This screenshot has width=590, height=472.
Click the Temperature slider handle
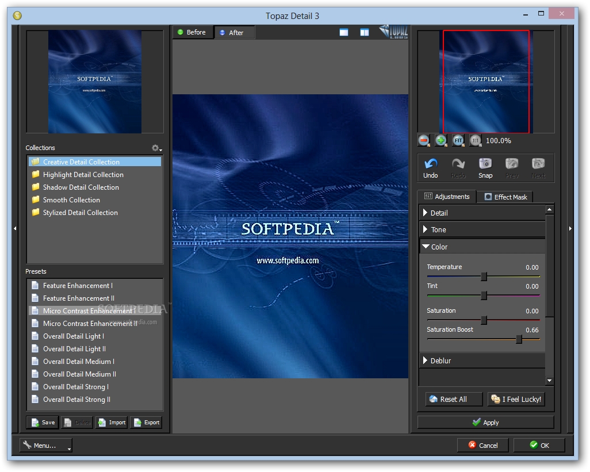(x=484, y=277)
